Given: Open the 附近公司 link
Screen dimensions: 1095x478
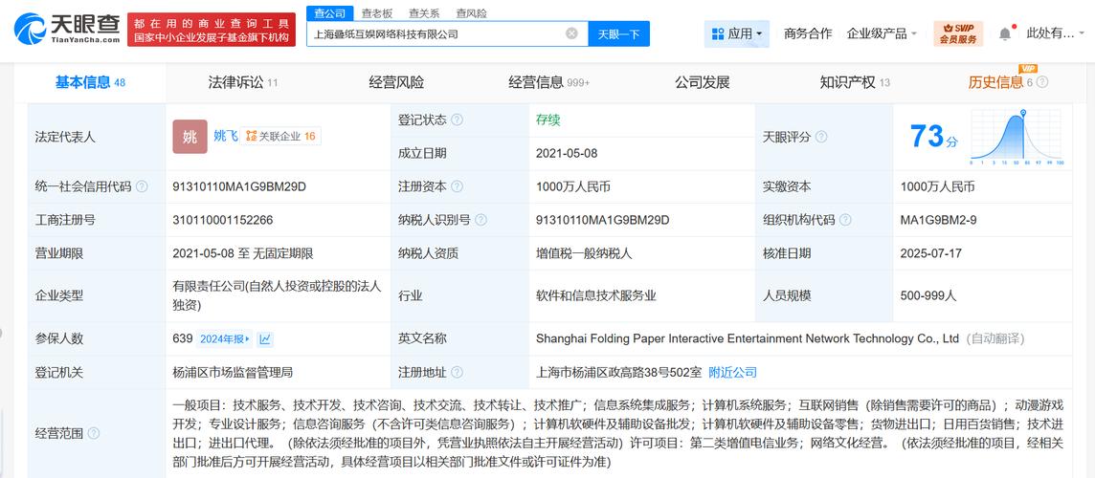Looking at the screenshot, I should pos(732,373).
